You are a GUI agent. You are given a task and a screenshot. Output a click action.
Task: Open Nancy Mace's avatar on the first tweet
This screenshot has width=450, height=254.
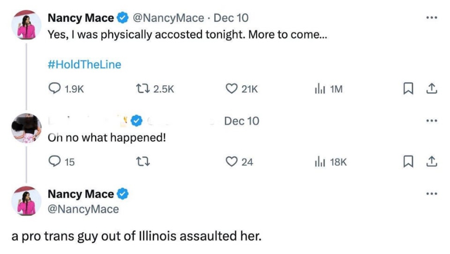click(x=26, y=25)
